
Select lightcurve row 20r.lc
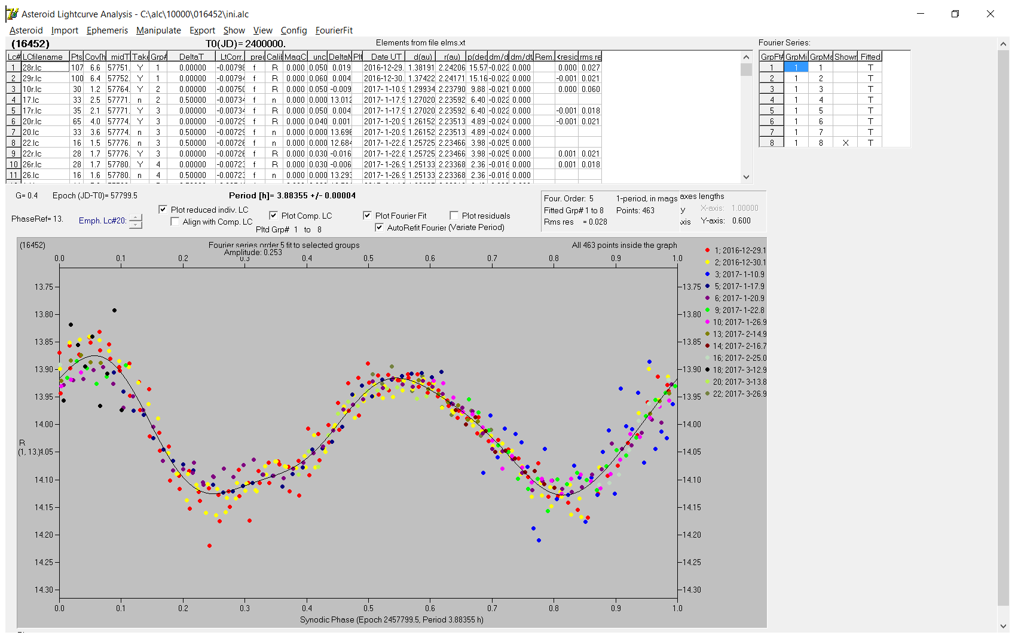(x=304, y=121)
